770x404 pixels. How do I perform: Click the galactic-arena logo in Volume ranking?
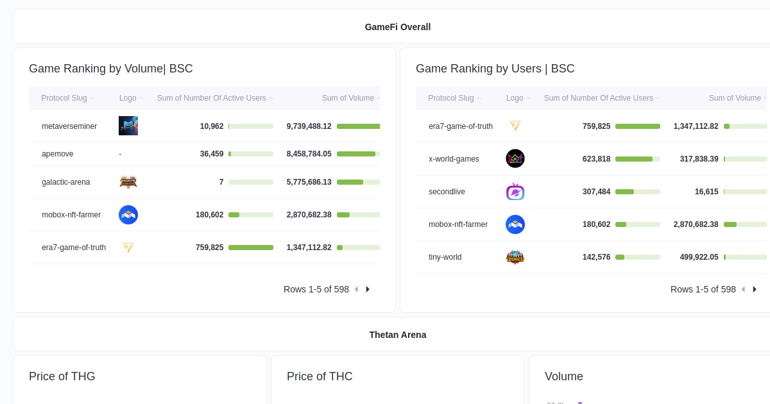tap(128, 182)
